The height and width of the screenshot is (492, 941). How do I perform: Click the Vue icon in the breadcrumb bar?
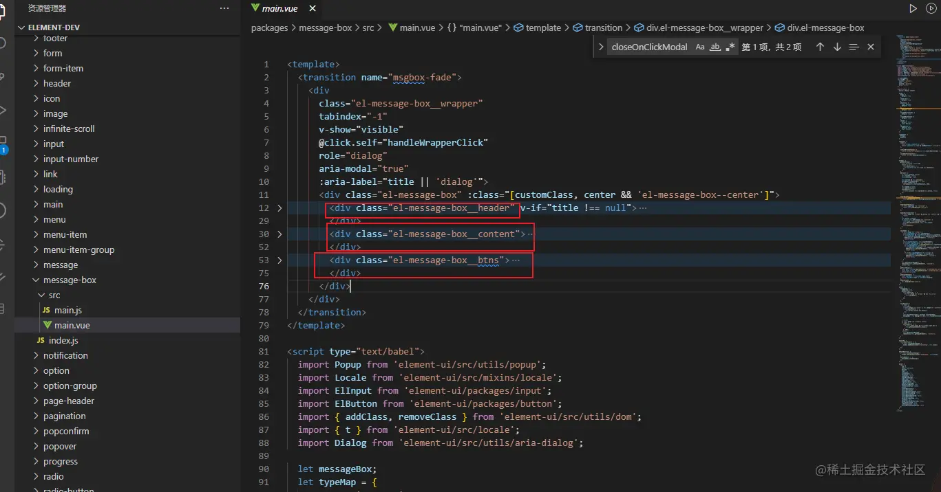tap(393, 27)
